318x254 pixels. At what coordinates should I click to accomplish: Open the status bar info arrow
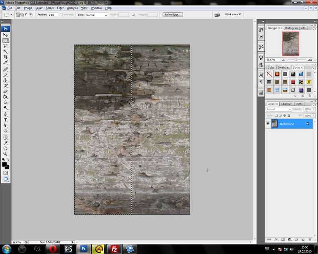point(73,242)
